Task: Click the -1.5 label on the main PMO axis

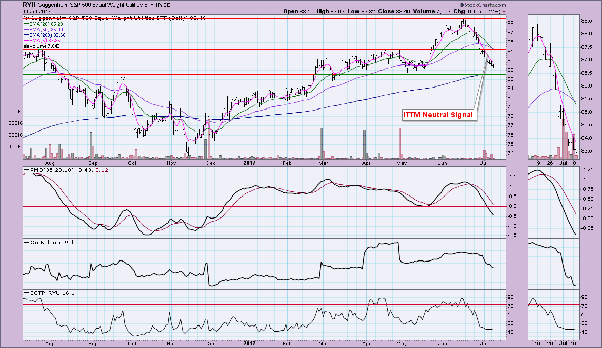Action: coord(512,236)
